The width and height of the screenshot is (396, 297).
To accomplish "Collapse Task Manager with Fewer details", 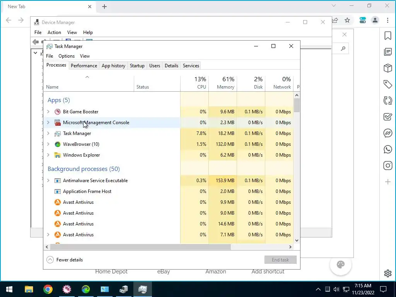I will pyautogui.click(x=65, y=259).
